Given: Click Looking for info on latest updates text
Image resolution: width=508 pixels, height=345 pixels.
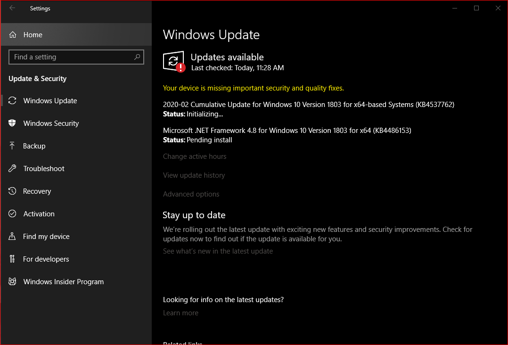Looking at the screenshot, I should [x=223, y=300].
